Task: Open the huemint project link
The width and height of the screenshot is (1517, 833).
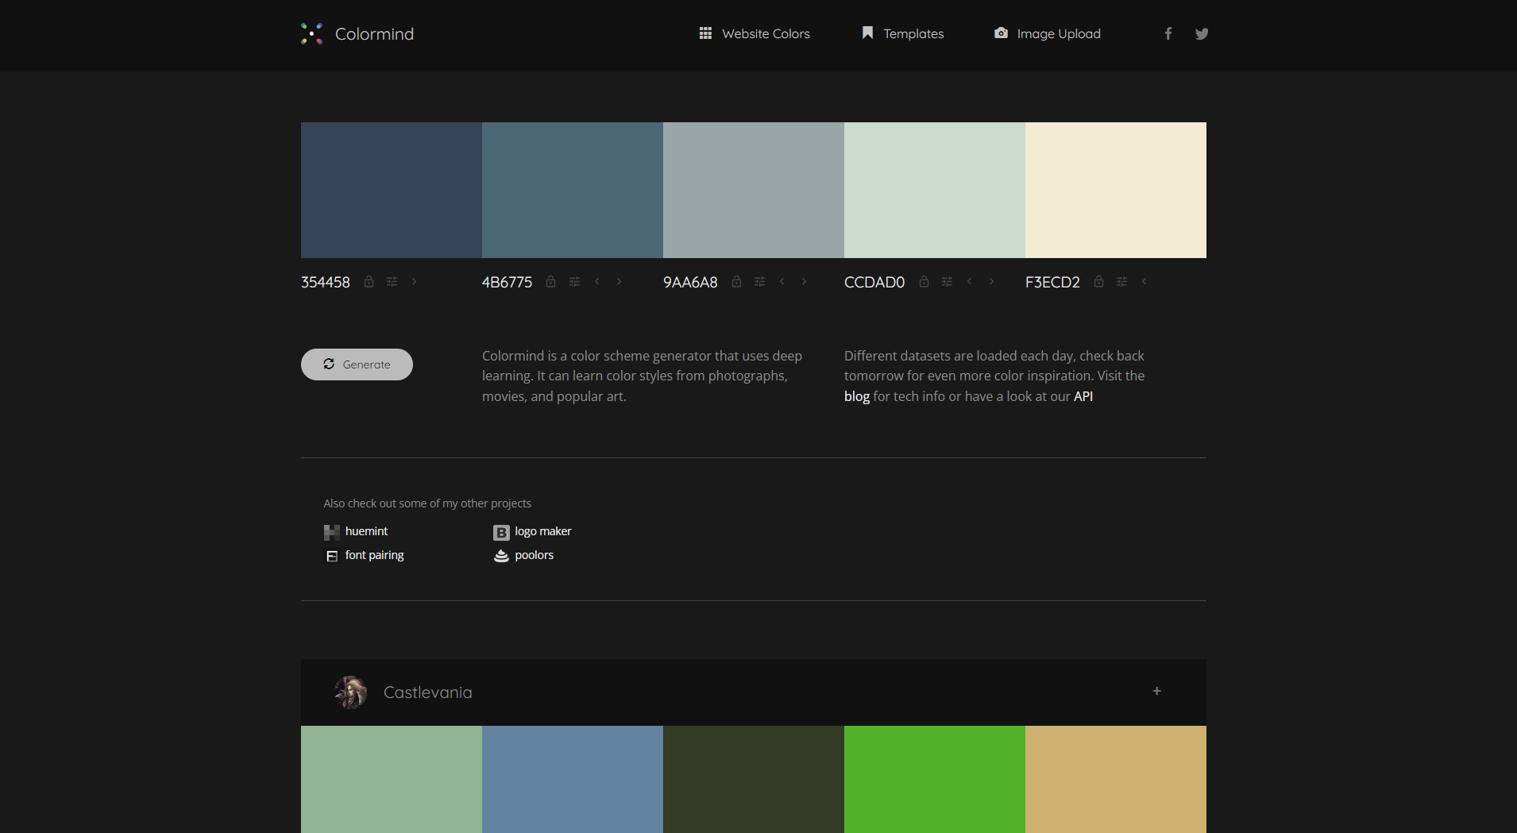Action: coord(366,531)
